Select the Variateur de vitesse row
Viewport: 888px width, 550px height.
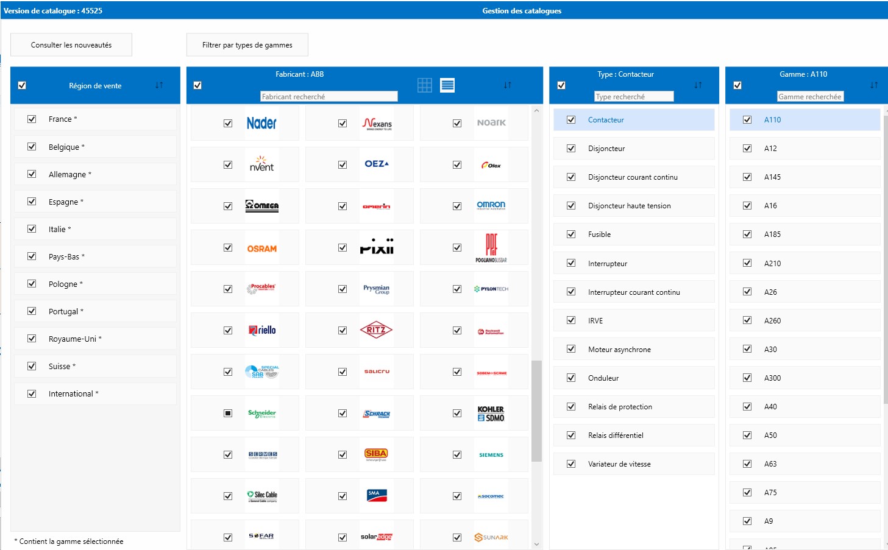(634, 464)
